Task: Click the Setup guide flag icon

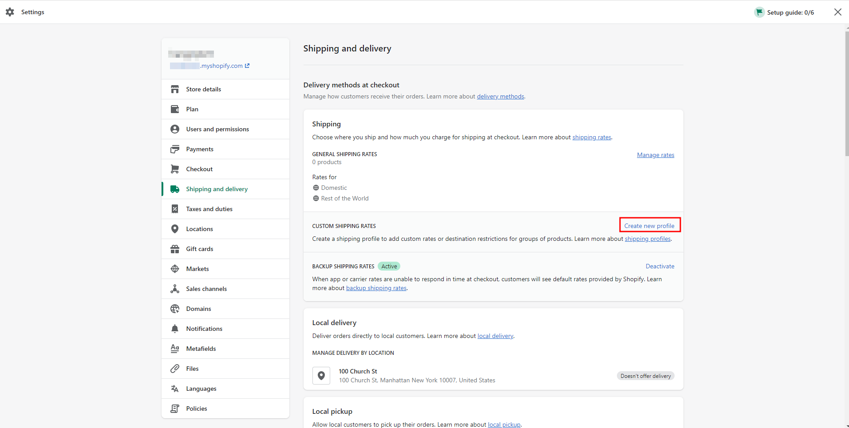Action: (x=759, y=12)
